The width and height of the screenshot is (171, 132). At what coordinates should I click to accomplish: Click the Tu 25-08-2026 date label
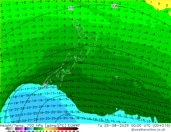(113, 126)
